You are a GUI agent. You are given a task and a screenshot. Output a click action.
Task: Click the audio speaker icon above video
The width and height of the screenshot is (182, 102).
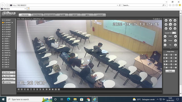click(159, 19)
